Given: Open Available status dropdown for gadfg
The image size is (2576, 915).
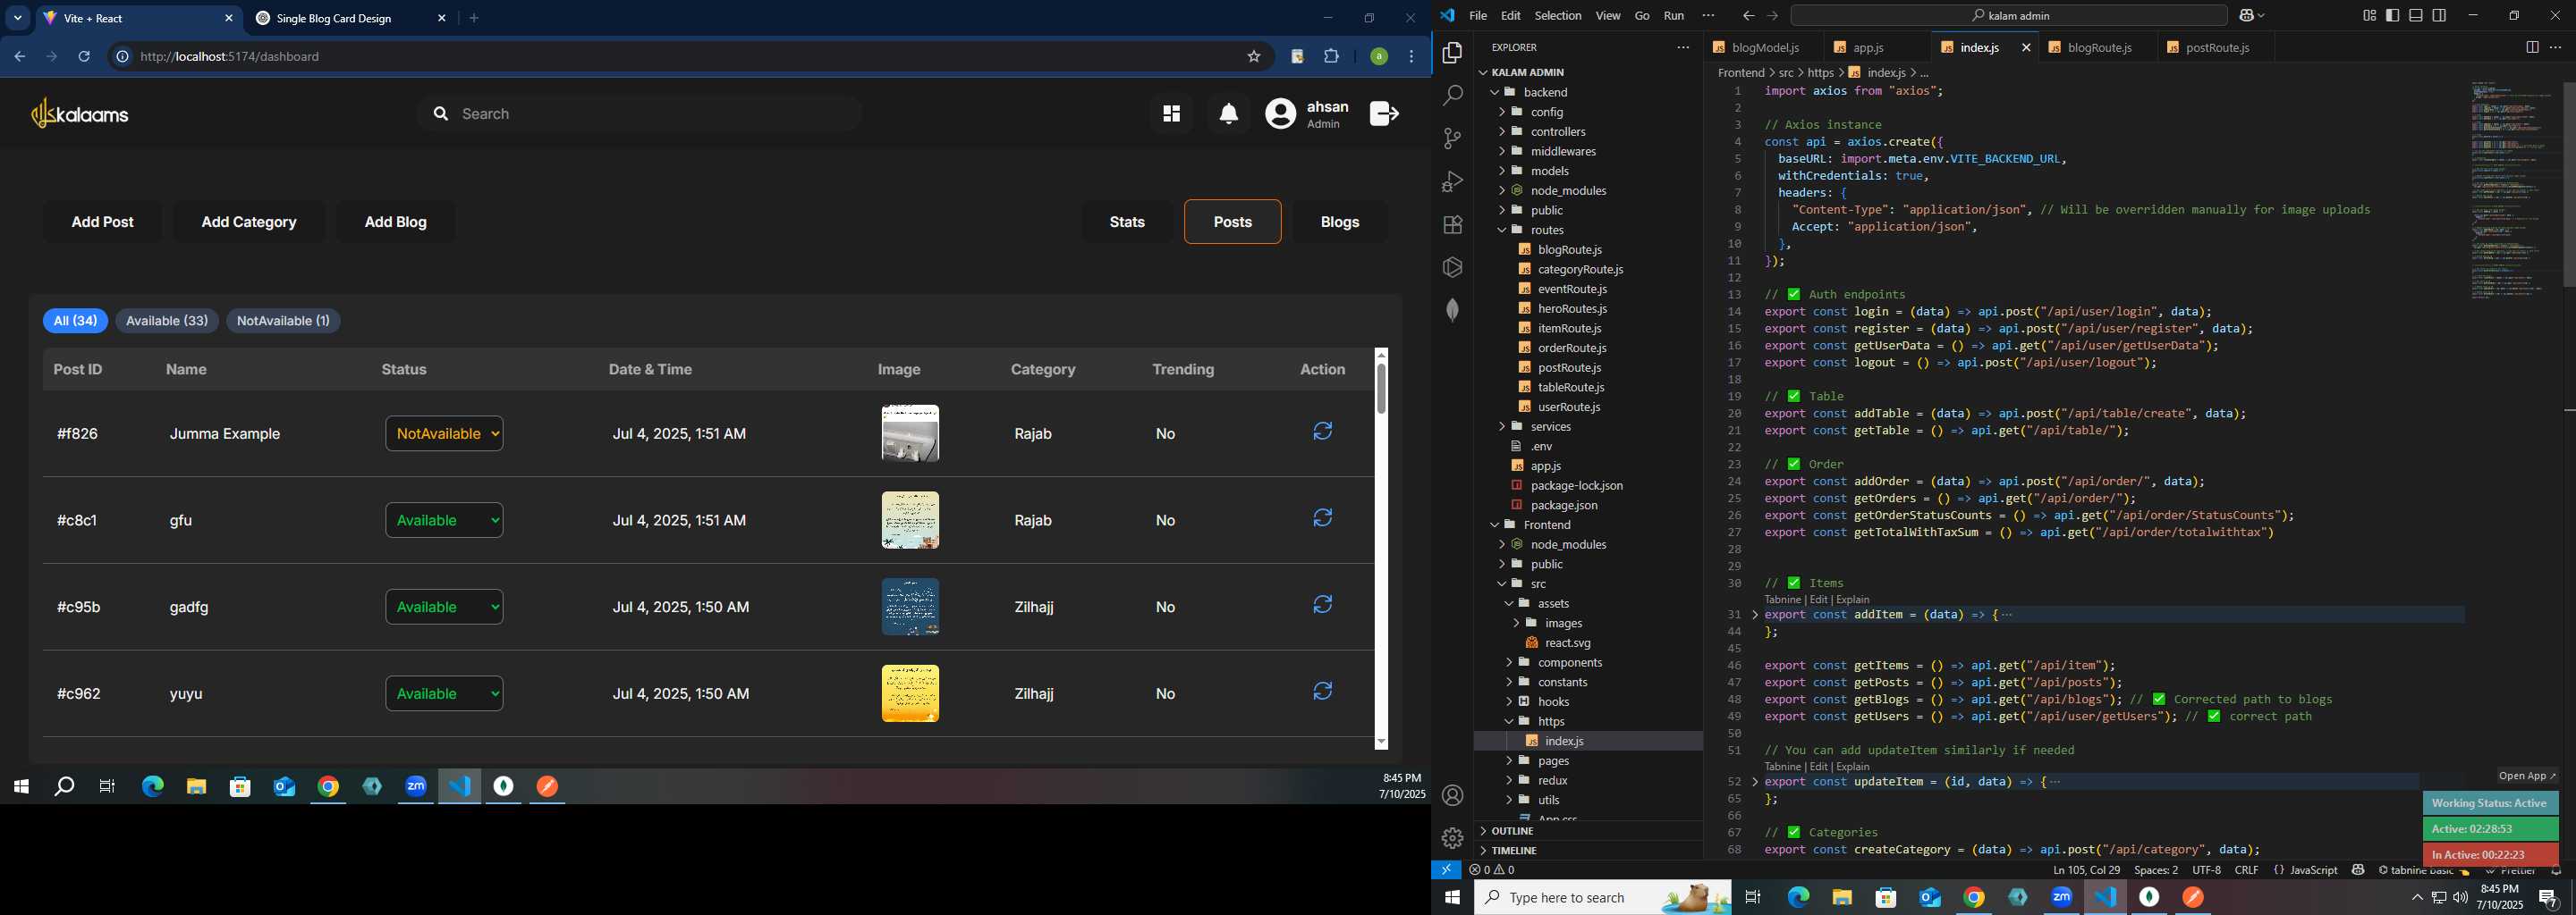Looking at the screenshot, I should pos(444,608).
